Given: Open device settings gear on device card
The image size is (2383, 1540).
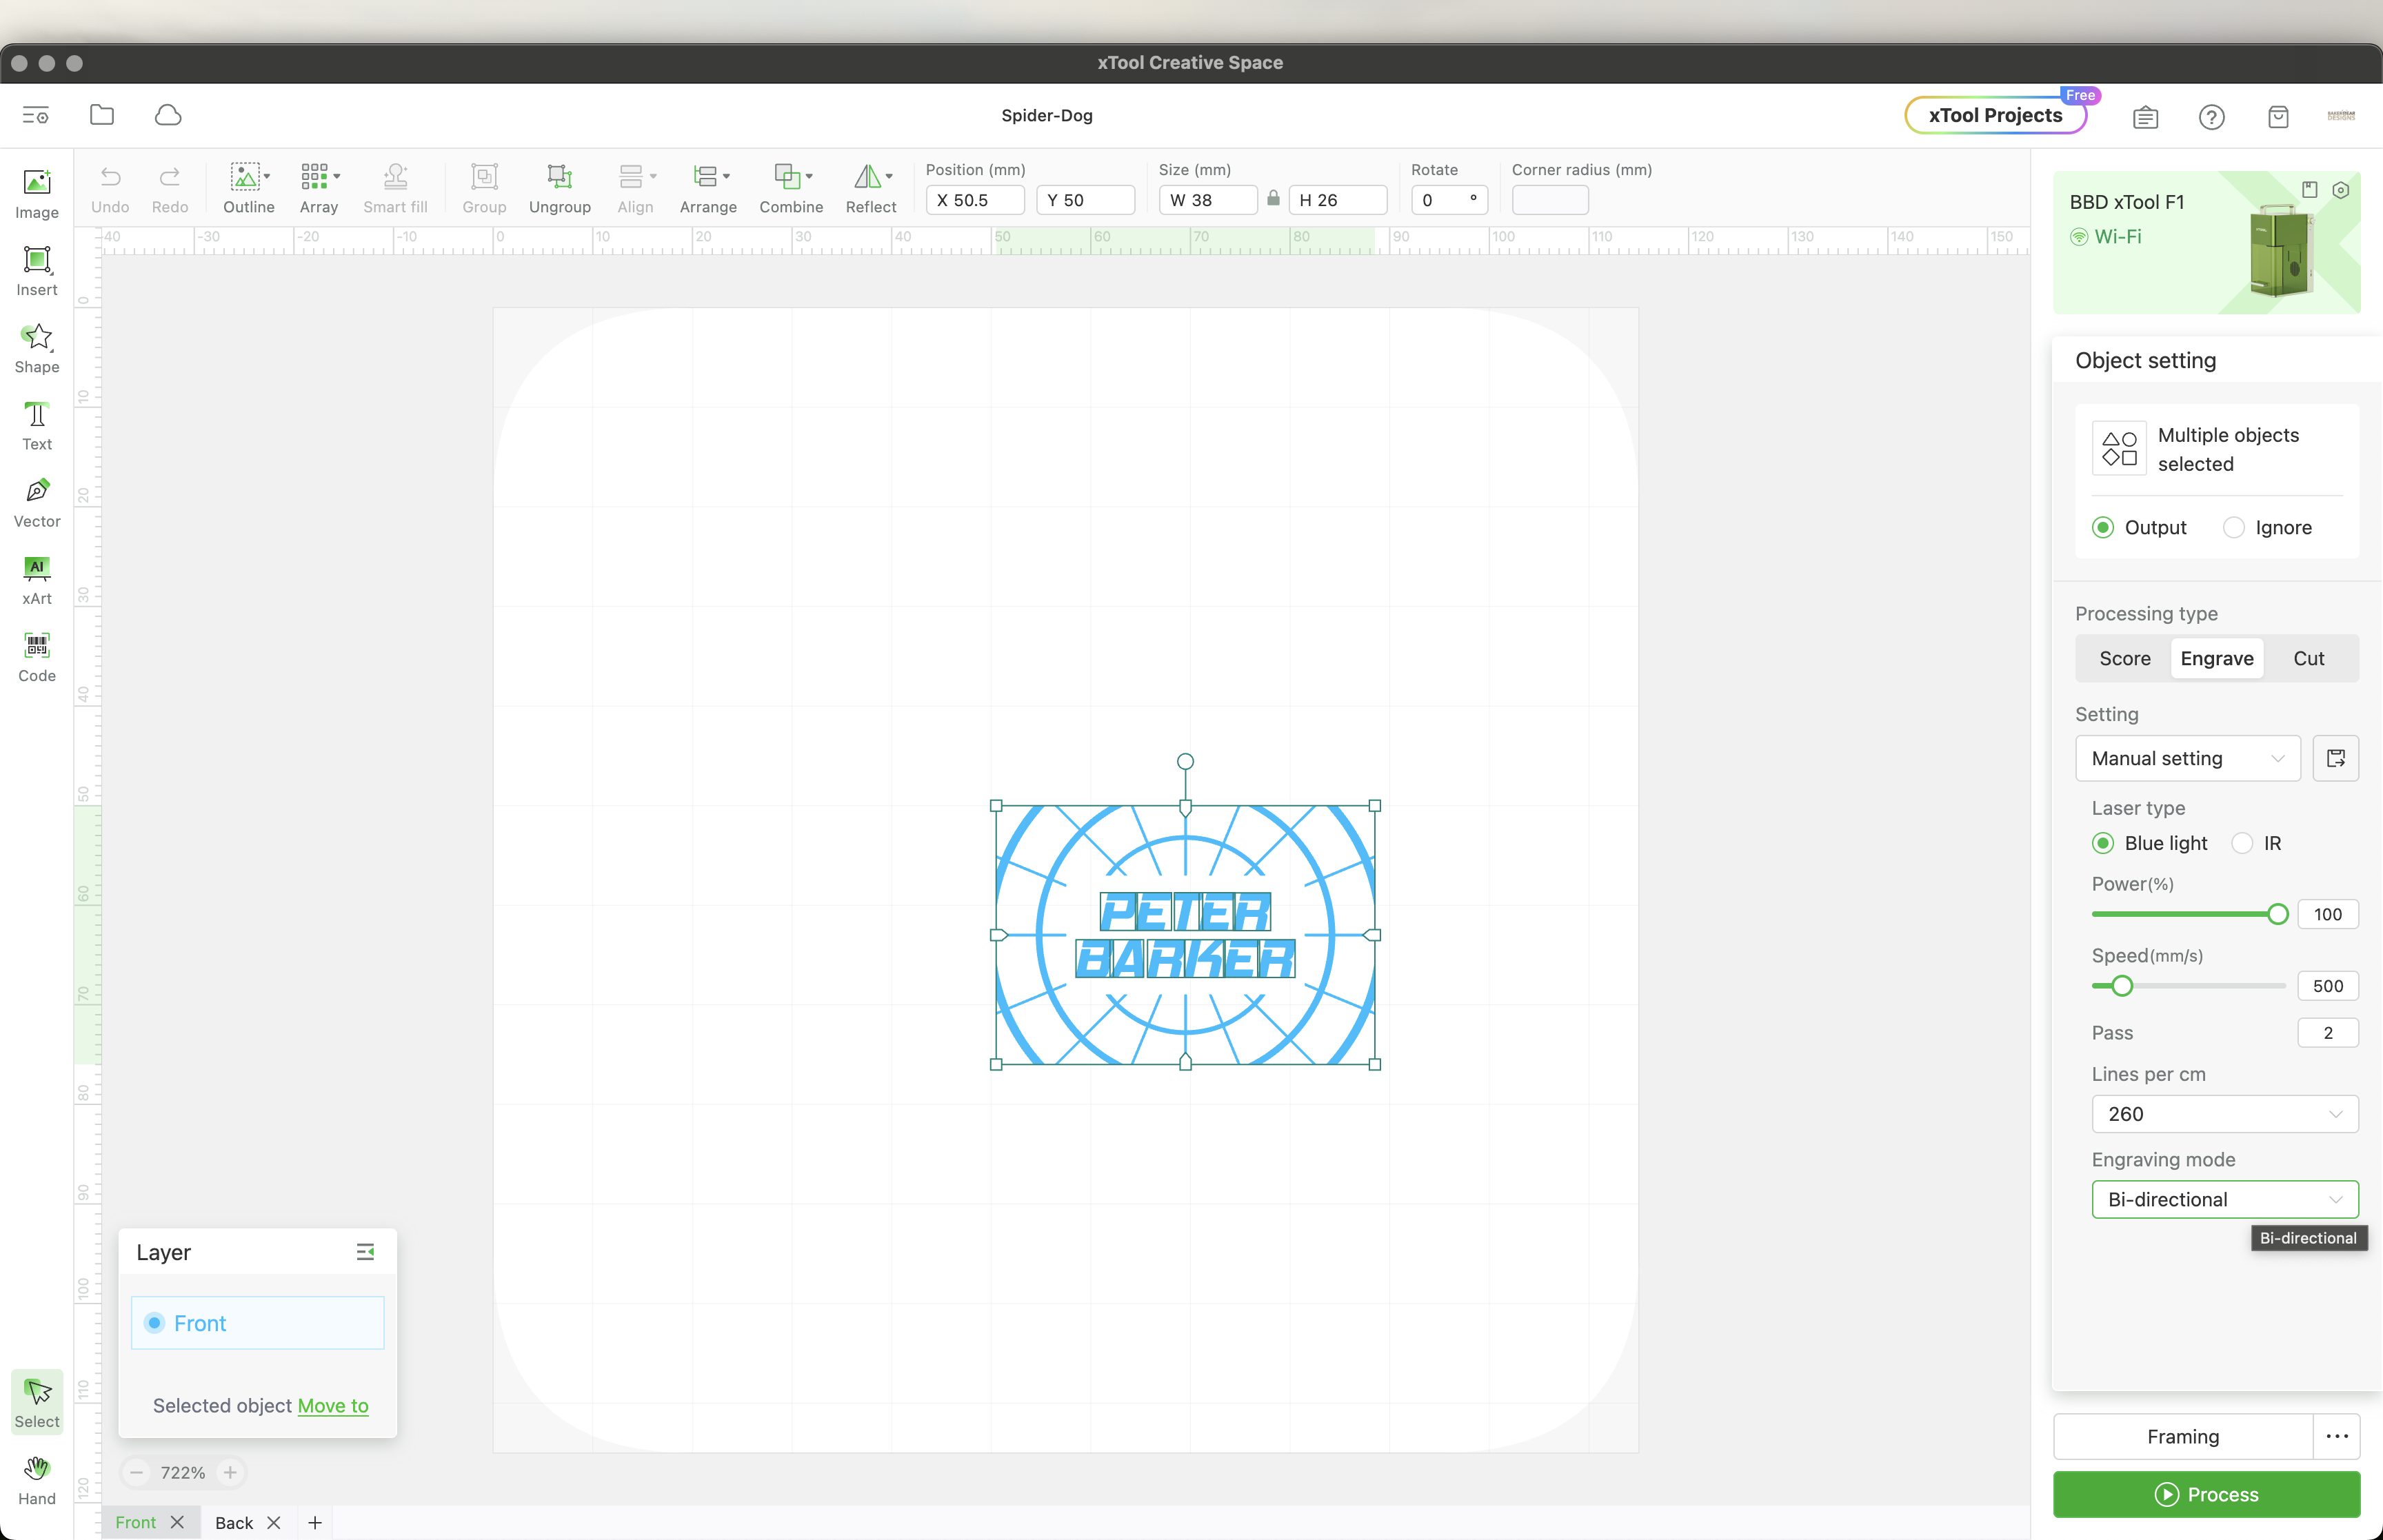Looking at the screenshot, I should pyautogui.click(x=2341, y=190).
